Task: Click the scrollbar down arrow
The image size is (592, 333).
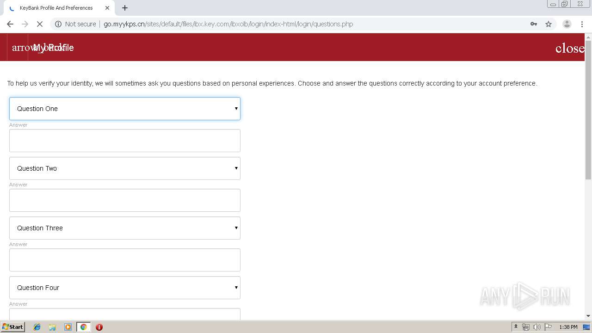Action: [588, 316]
